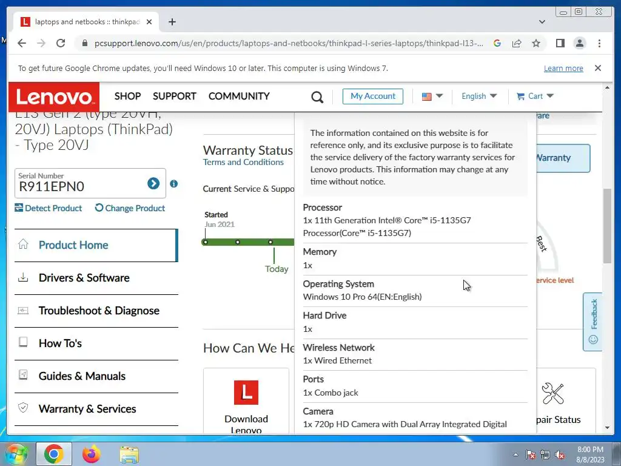The image size is (621, 466).
Task: Open Chrome from the taskbar
Action: tap(54, 454)
